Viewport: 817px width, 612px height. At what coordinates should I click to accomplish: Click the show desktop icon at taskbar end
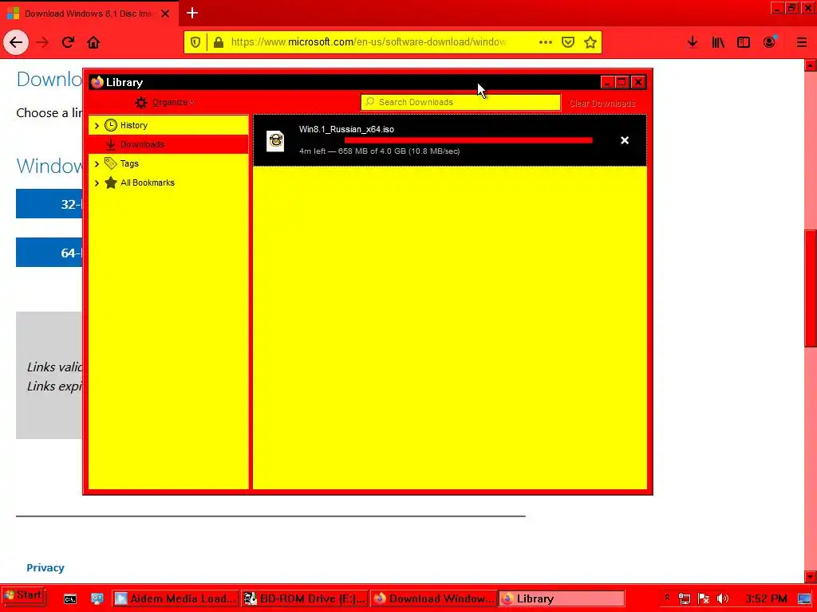coord(804,599)
